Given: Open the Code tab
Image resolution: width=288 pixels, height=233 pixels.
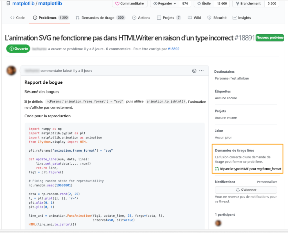Looking at the screenshot, I should [x=17, y=18].
